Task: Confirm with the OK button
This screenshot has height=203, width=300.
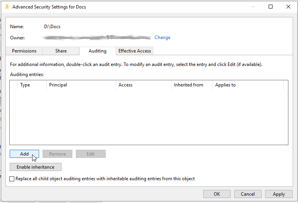Action: [x=217, y=194]
